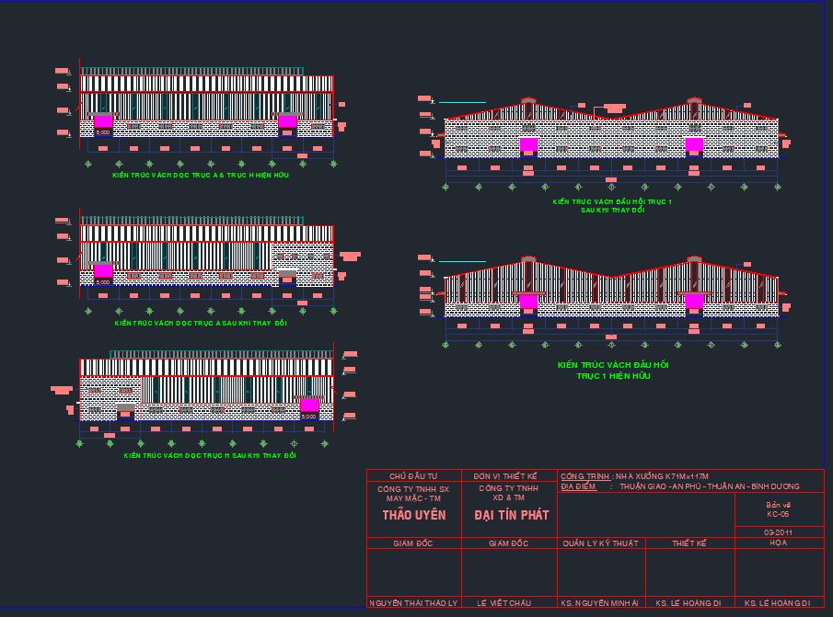Select 'CHỦ ĐẦU TƯ' header in title block

coord(413,476)
